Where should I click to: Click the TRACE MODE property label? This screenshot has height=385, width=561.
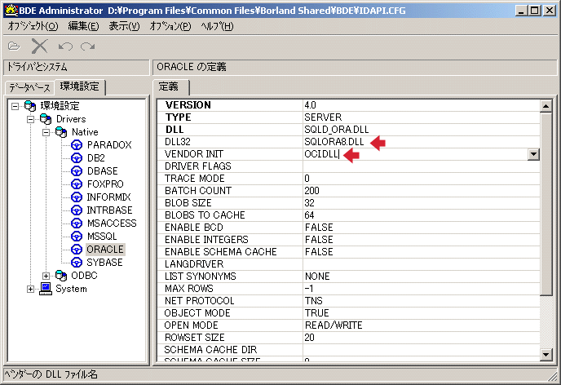[x=195, y=179]
